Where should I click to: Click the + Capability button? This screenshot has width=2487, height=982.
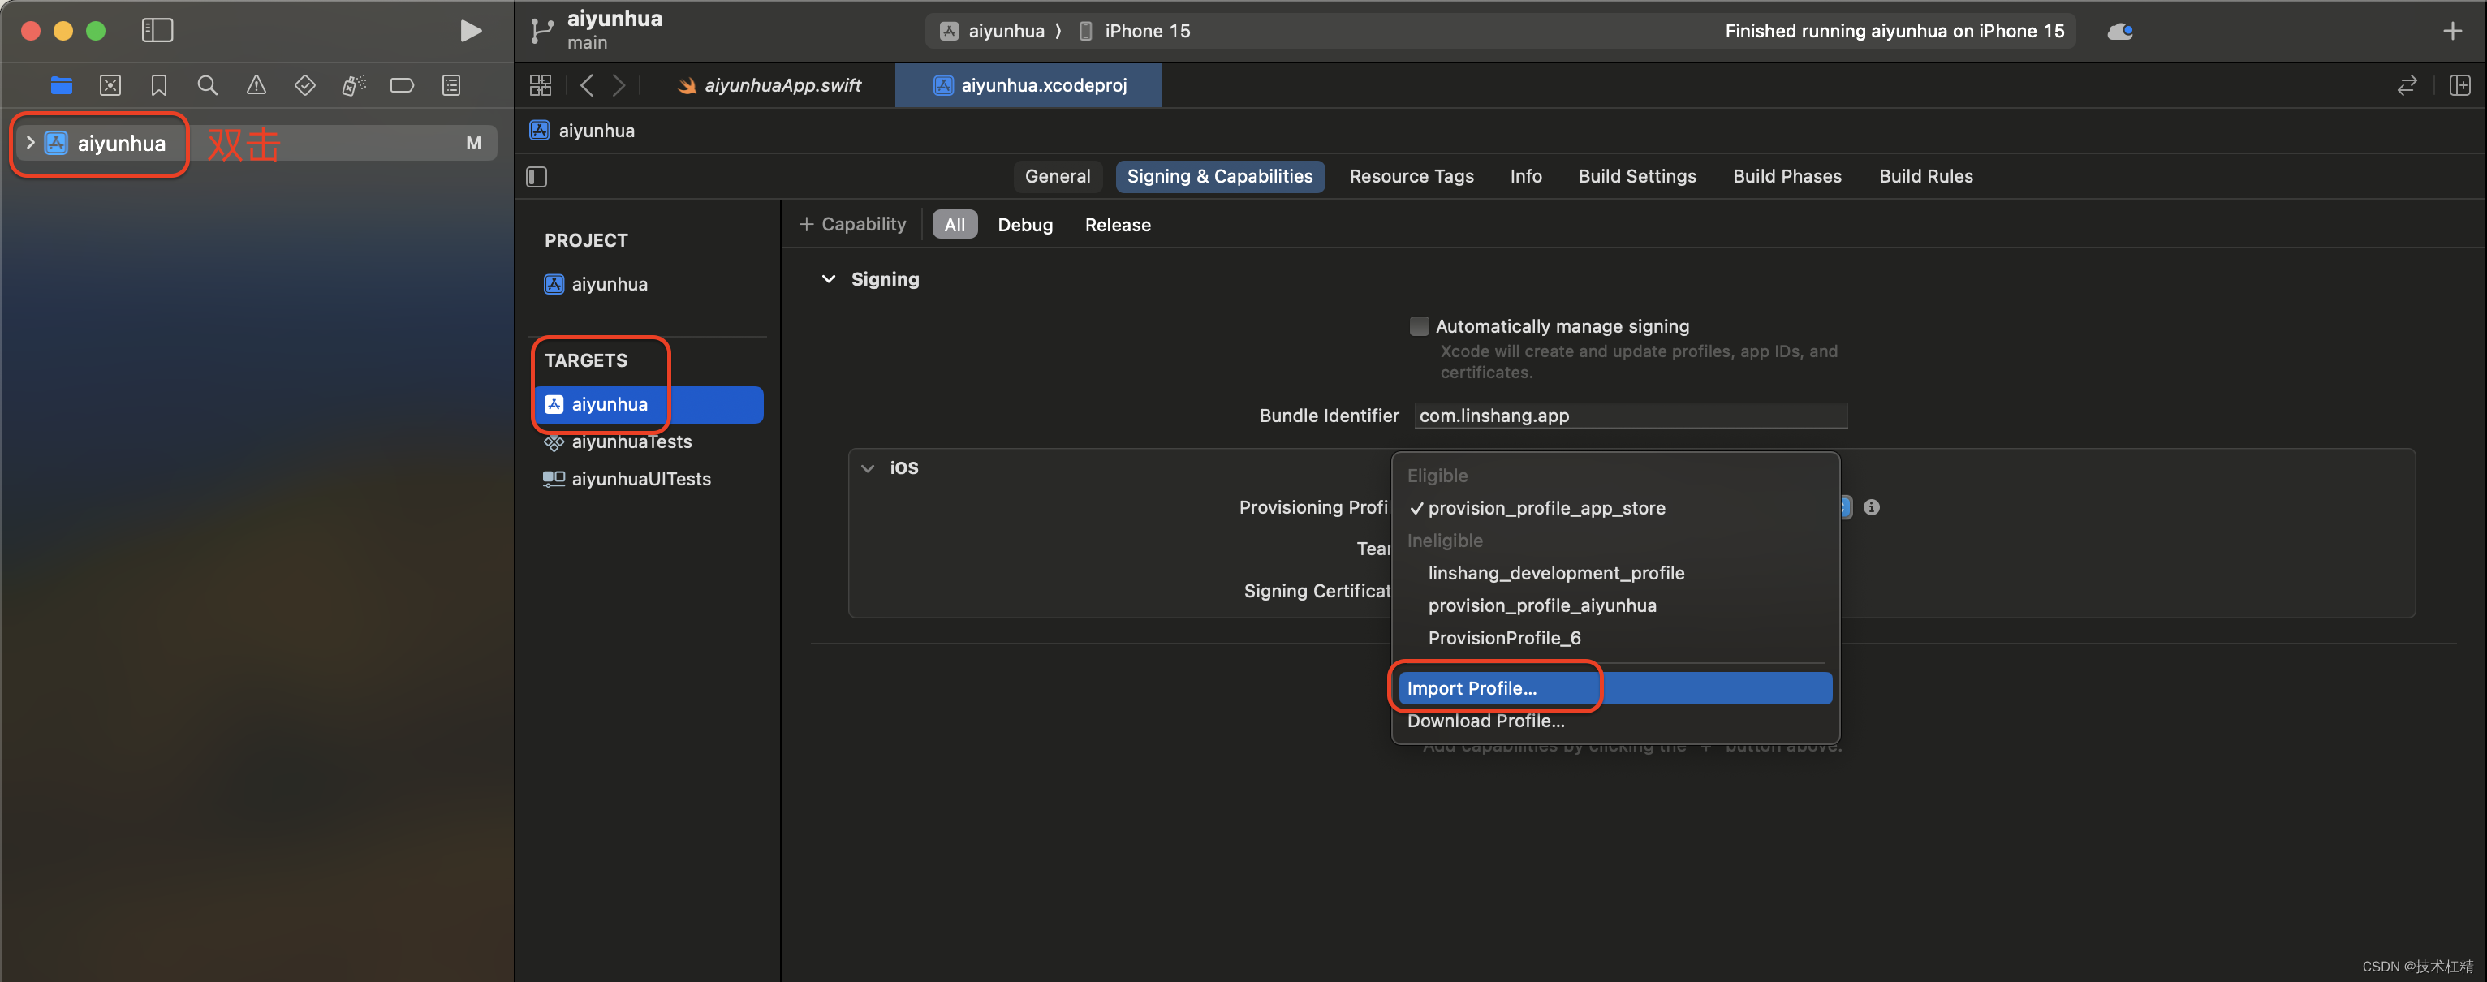pos(852,225)
